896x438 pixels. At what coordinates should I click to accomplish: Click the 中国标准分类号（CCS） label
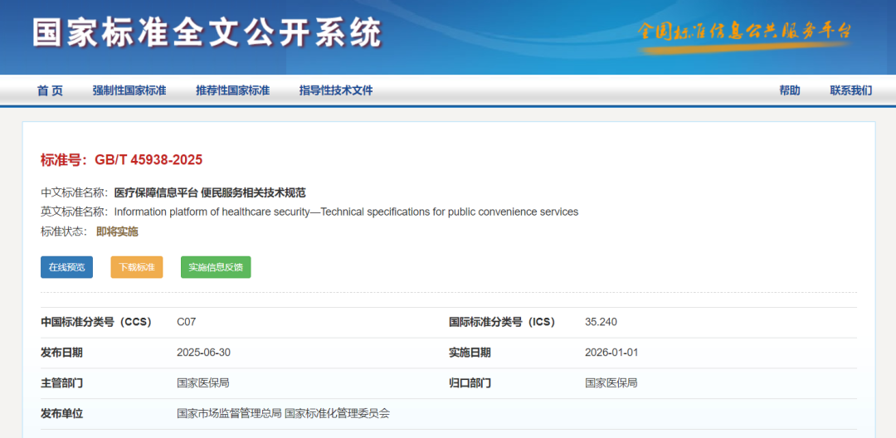coord(96,322)
